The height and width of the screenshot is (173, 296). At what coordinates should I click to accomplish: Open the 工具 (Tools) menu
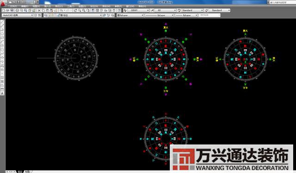[71, 6]
